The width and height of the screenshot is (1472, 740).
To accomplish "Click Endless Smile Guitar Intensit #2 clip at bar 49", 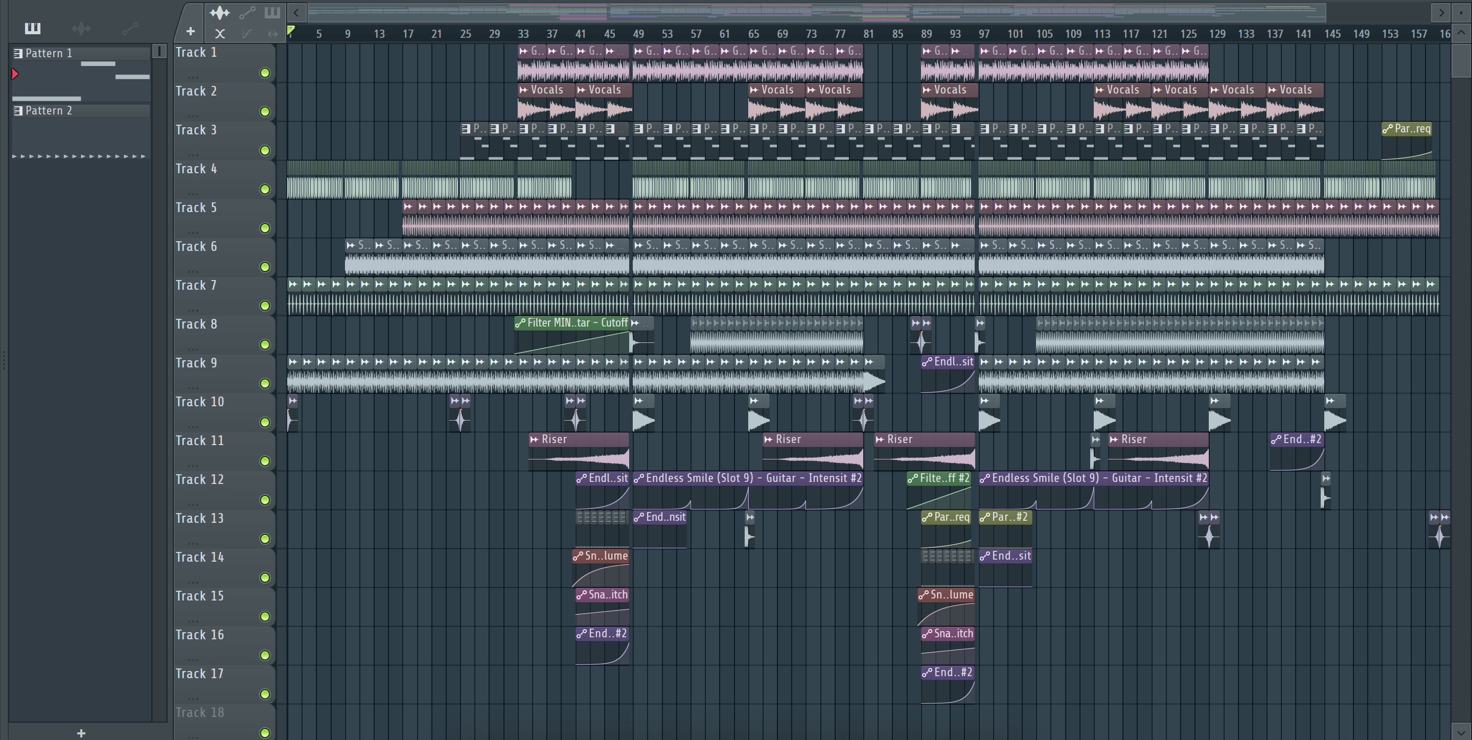I will tap(747, 490).
